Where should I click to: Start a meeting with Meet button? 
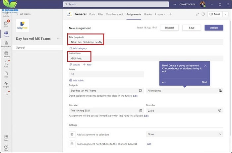click(215, 14)
